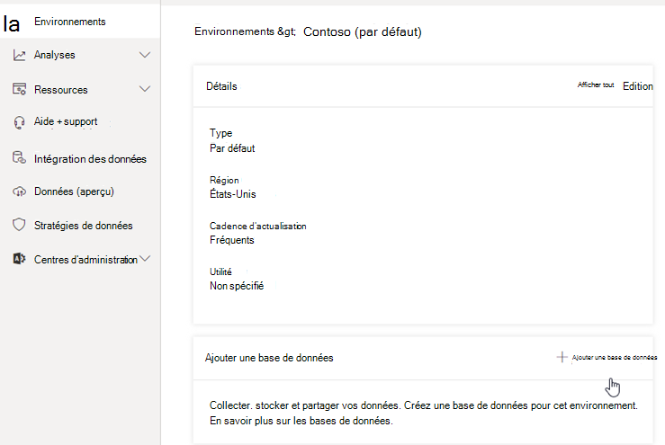Viewport: 665px width, 445px height.
Task: Click the Données (aperçu) cloud icon
Action: pos(19,191)
